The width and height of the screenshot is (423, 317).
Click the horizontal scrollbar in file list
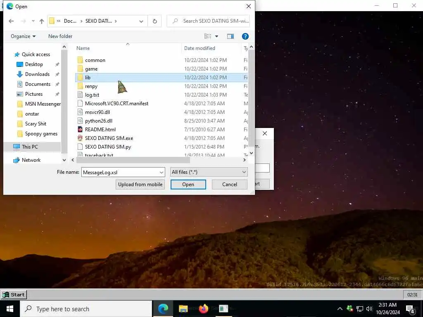click(133, 160)
